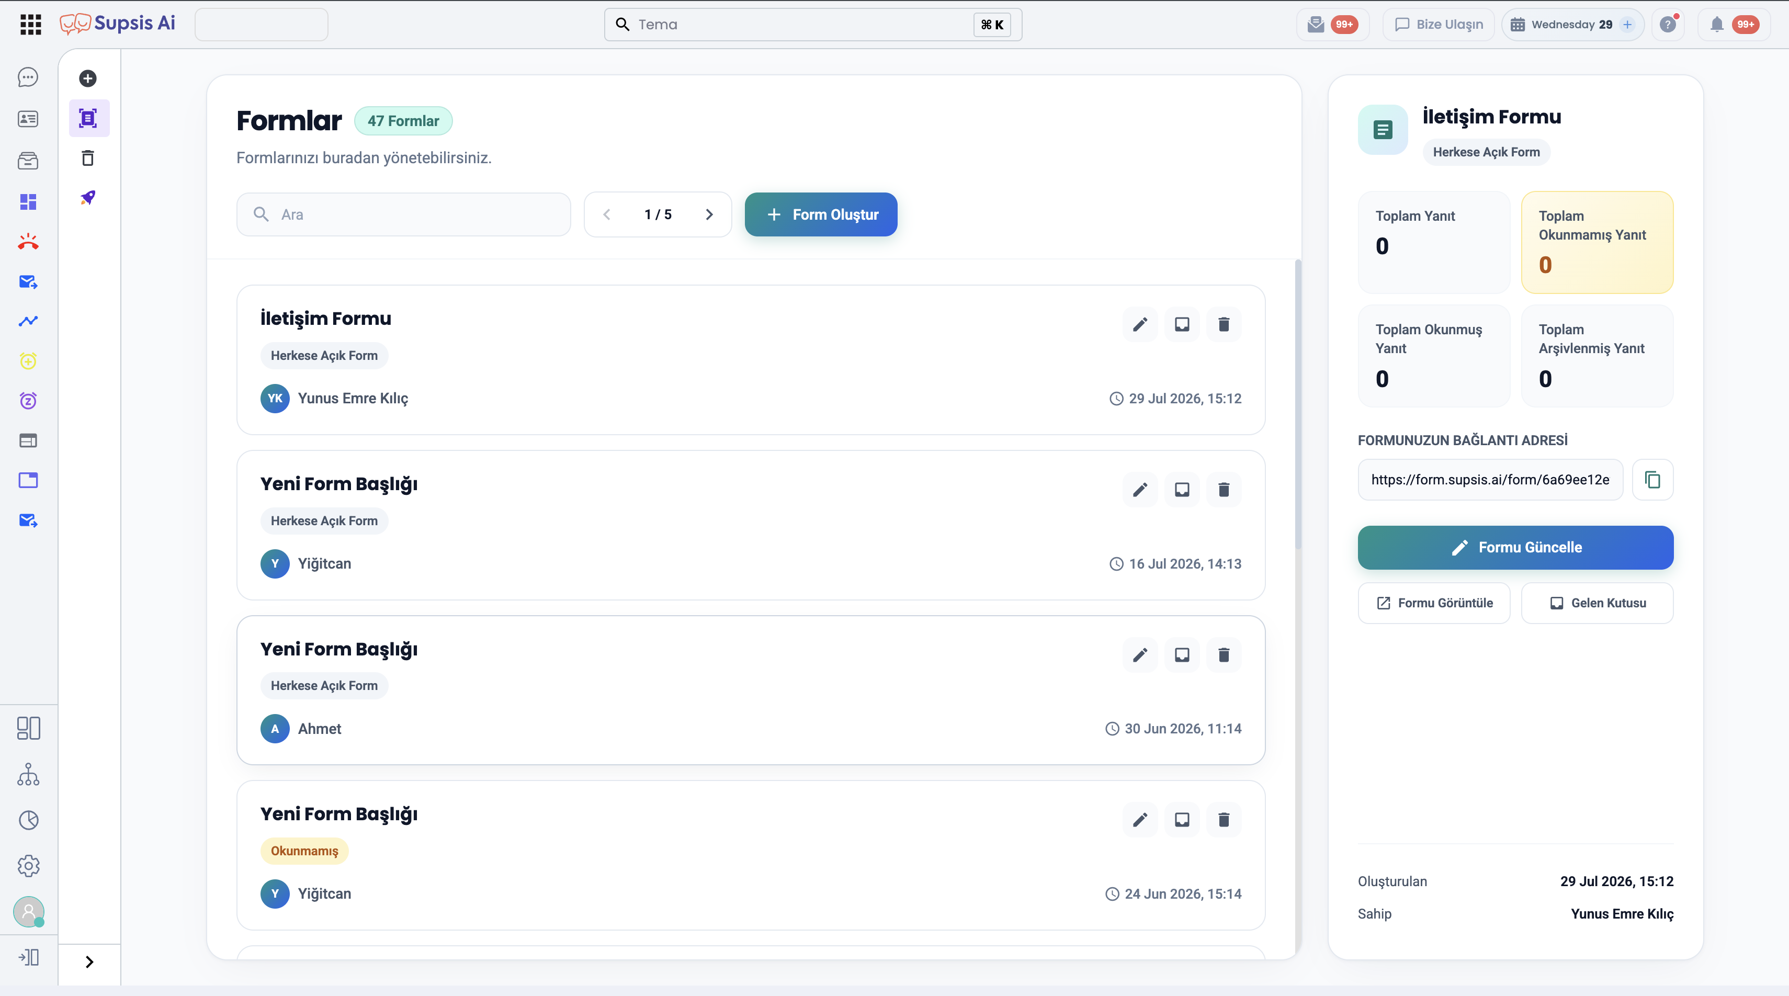
Task: Select the İletişim Formu card title
Action: tap(326, 319)
